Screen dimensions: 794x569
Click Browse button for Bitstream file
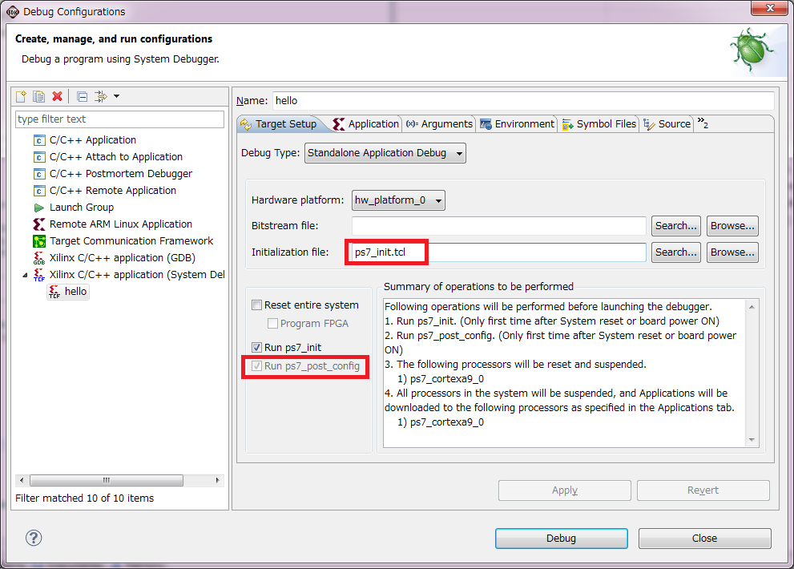click(x=732, y=226)
